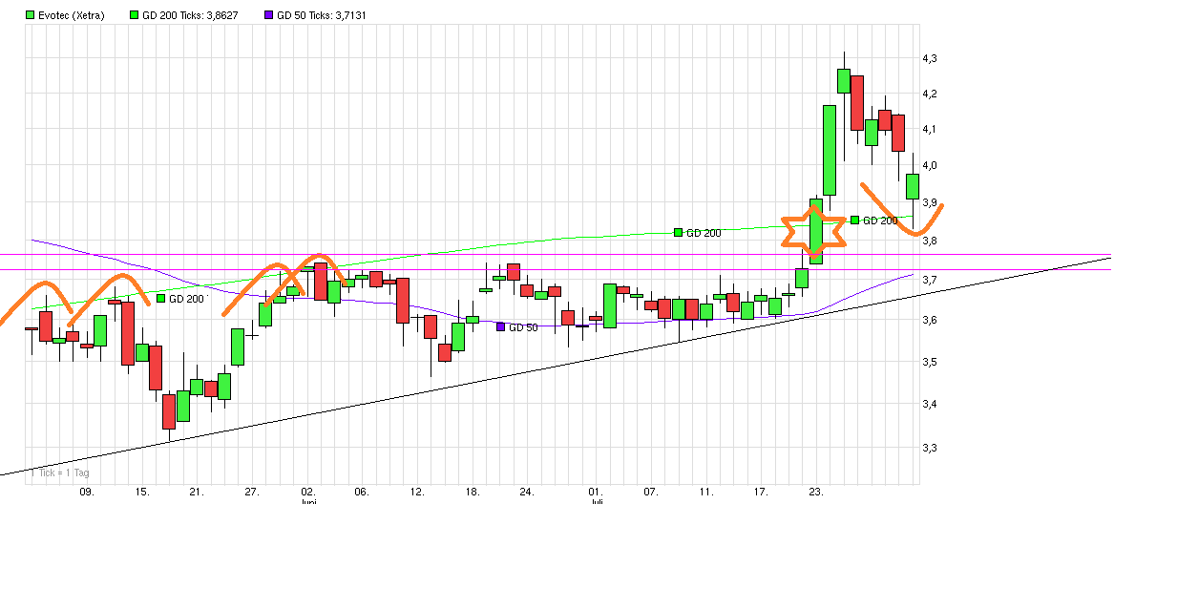Click the 4,3 price axis label
The width and height of the screenshot is (1177, 609).
click(930, 59)
